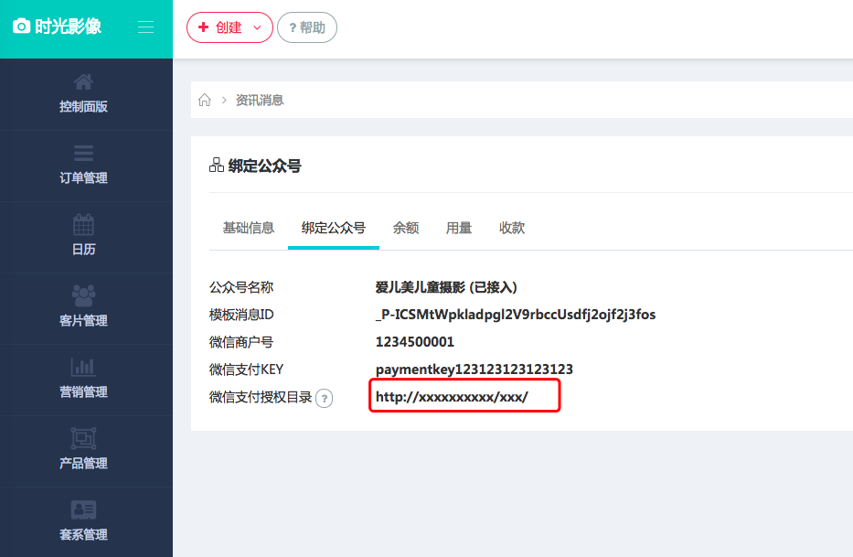Screen dimensions: 853x557
Task: Click the home icon in the breadcrumb
Action: coord(205,100)
